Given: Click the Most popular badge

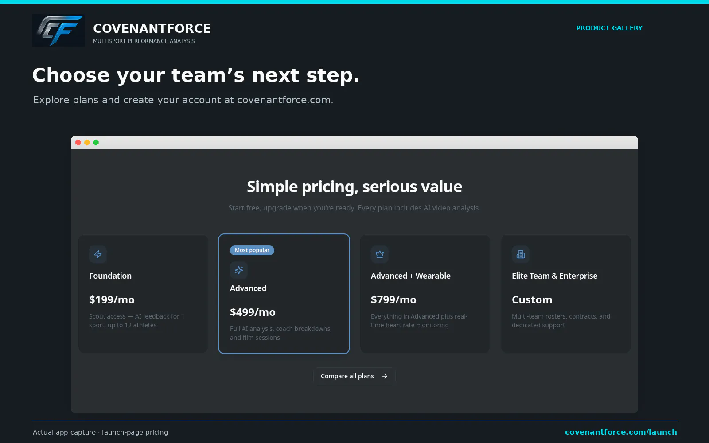Looking at the screenshot, I should click(x=252, y=250).
